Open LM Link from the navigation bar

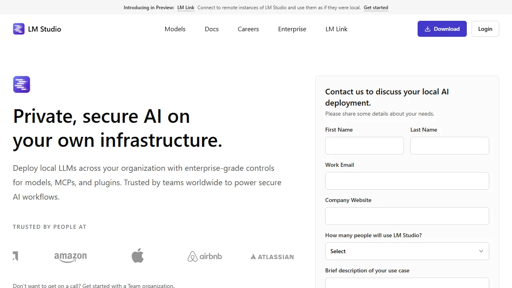336,29
